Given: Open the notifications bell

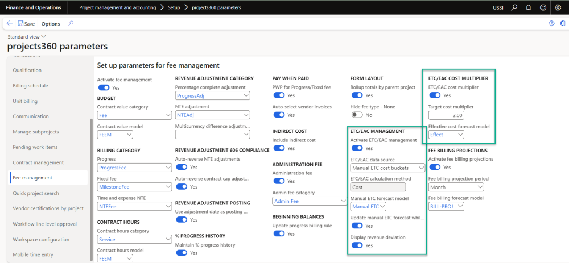Looking at the screenshot, I should [529, 8].
